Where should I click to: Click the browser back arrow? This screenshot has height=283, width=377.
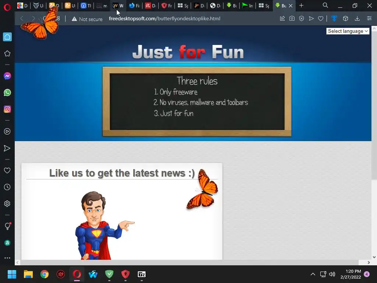point(22,18)
